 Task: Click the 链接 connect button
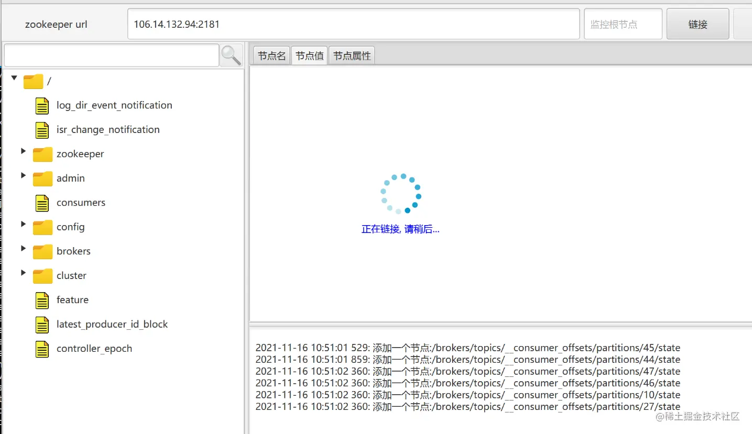point(697,24)
